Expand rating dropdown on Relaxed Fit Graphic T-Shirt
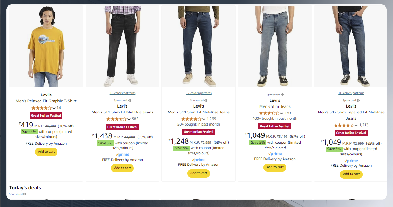 (54, 108)
